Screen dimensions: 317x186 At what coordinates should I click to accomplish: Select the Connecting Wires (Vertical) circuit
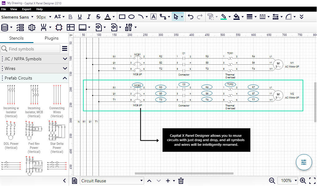click(57, 101)
